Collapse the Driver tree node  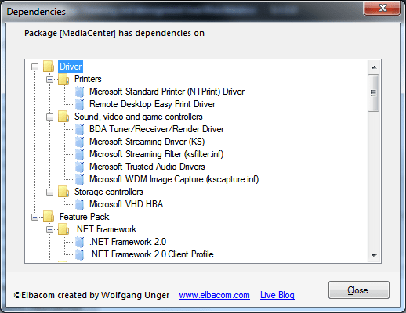34,67
